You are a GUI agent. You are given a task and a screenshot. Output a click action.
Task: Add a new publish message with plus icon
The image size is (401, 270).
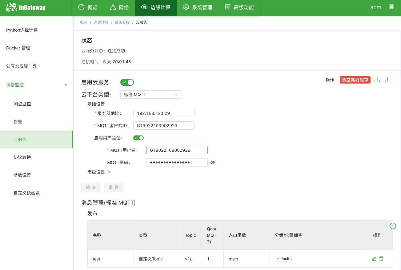click(393, 226)
